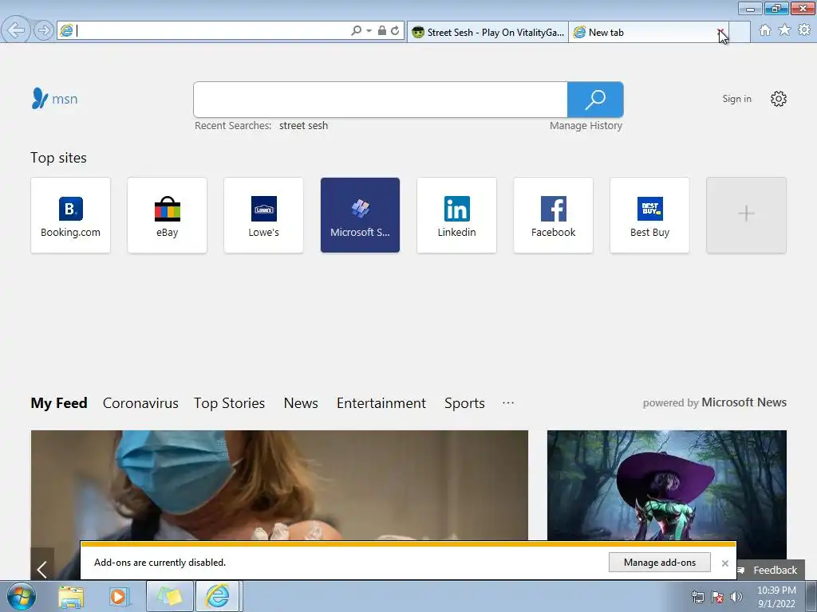The height and width of the screenshot is (612, 817).
Task: Expand the address bar autocomplete dropdown arrow
Action: coord(369,31)
